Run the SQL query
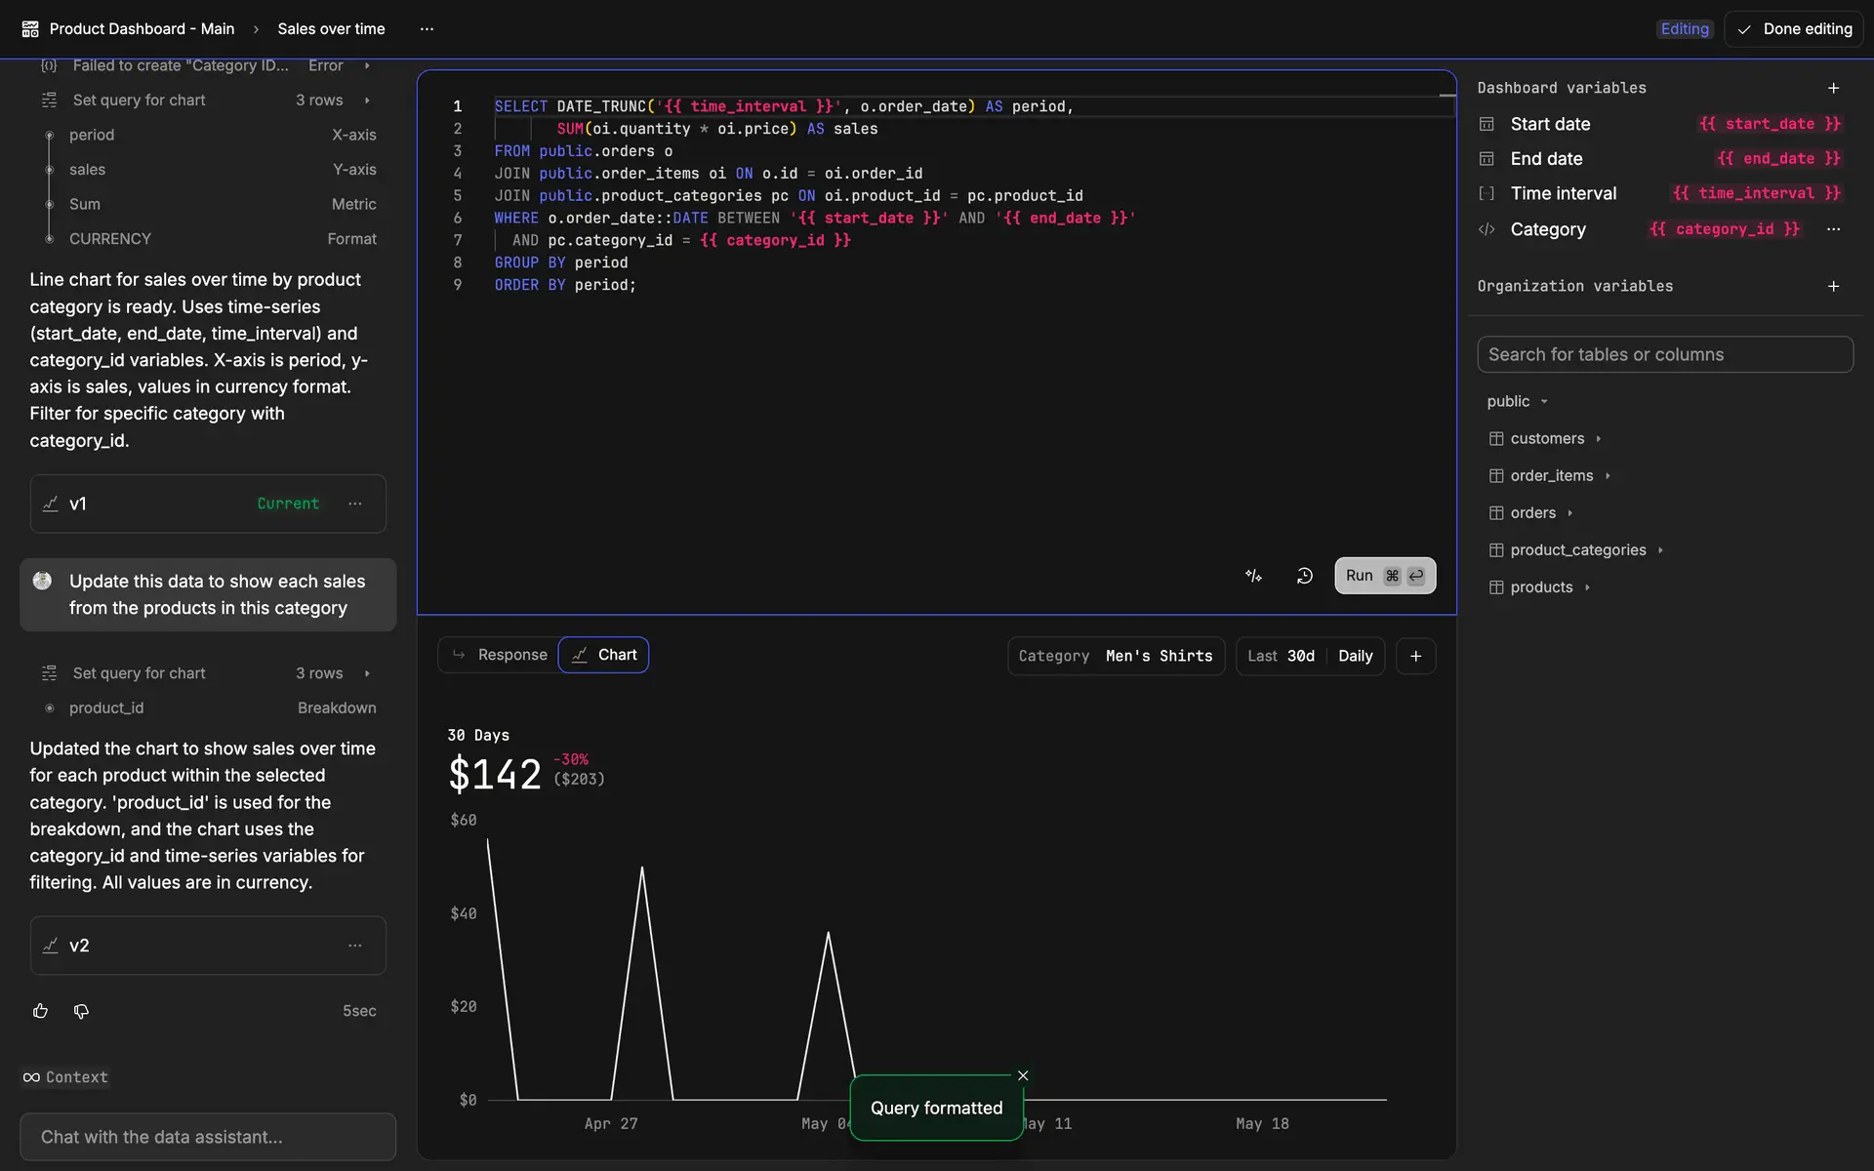The width and height of the screenshot is (1874, 1171). point(1384,576)
